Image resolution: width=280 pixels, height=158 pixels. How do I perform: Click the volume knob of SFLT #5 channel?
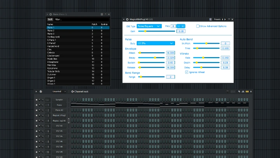coord(42,131)
